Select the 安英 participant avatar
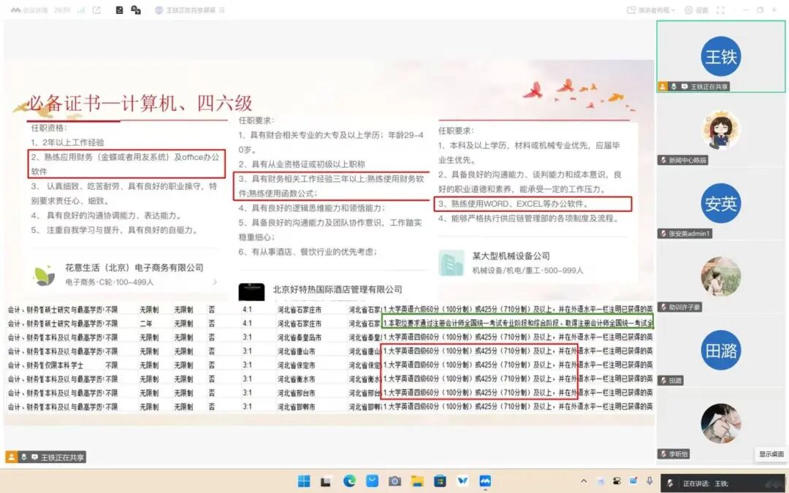 coord(720,203)
